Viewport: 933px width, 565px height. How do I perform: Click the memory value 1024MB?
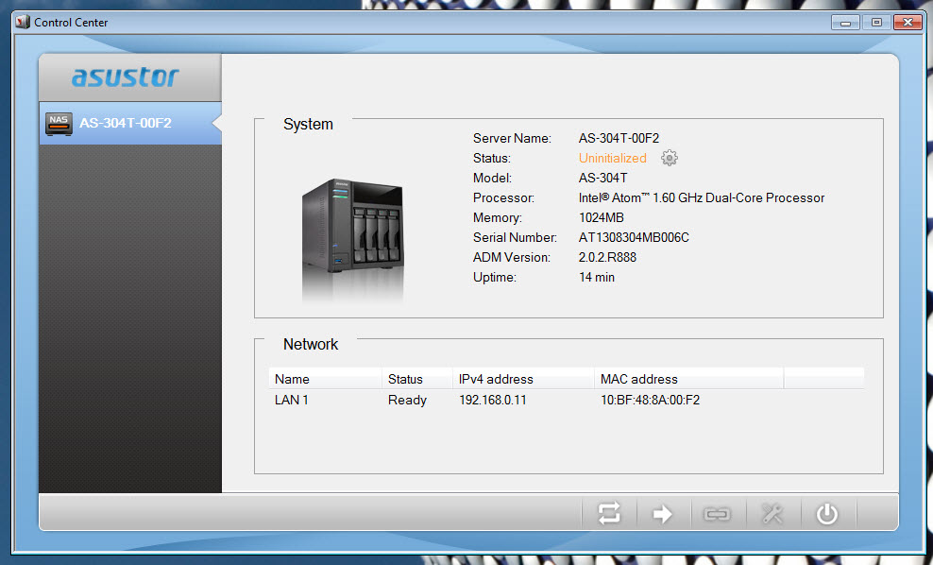tap(601, 217)
